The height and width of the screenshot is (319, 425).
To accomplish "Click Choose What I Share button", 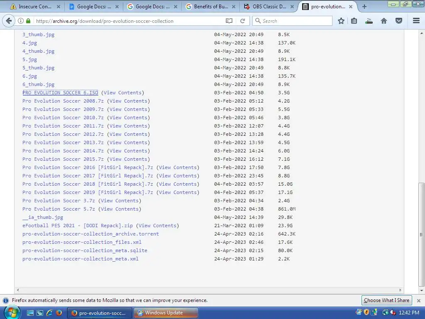I will pyautogui.click(x=386, y=300).
